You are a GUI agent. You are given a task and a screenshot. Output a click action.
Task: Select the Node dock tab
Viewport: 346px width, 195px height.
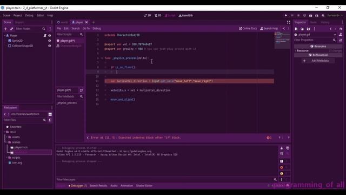(313, 22)
